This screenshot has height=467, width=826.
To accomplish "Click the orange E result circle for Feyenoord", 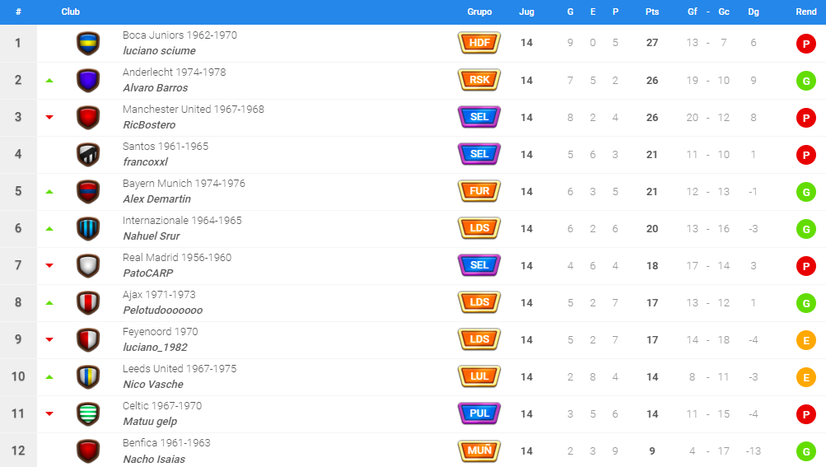I will 806,340.
